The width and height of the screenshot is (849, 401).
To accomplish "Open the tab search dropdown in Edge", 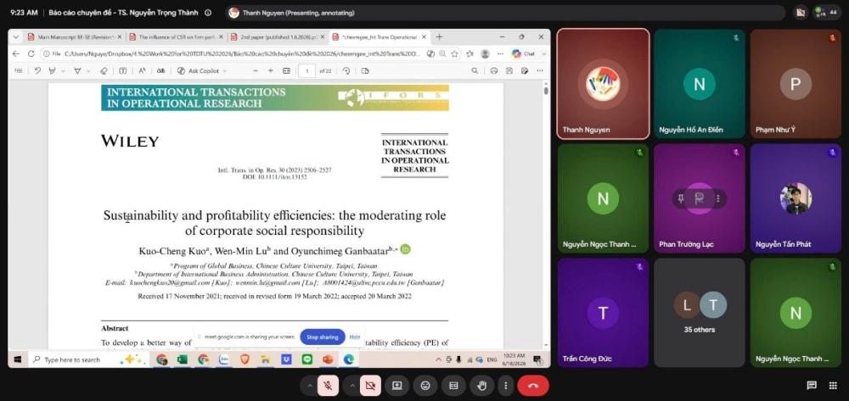I will click(x=15, y=37).
